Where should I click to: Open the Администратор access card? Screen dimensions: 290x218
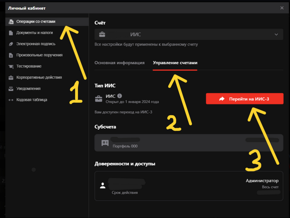pyautogui.click(x=189, y=186)
